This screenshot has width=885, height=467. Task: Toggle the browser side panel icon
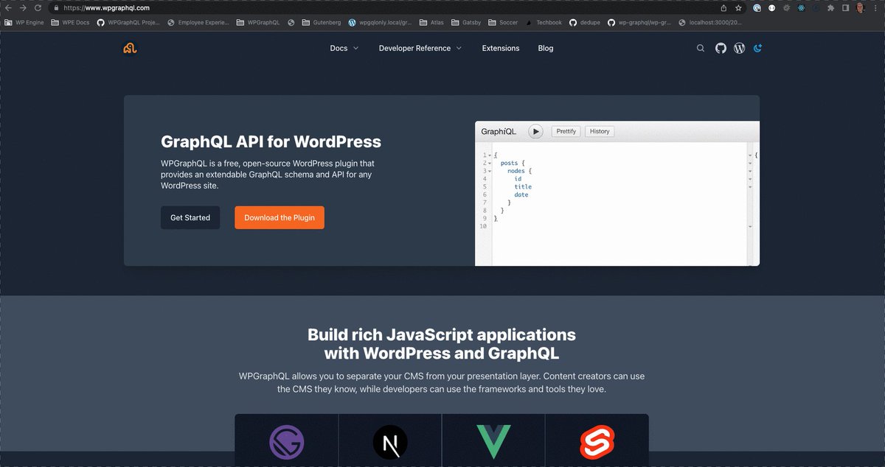[x=846, y=7]
